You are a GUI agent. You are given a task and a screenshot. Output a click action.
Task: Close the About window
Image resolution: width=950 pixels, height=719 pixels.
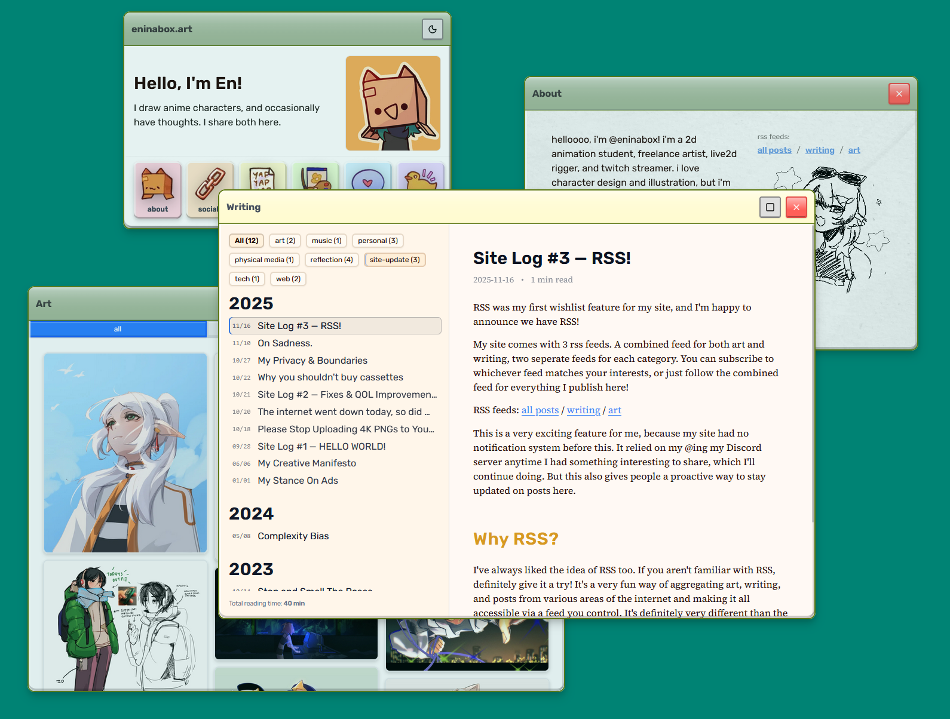coord(899,94)
